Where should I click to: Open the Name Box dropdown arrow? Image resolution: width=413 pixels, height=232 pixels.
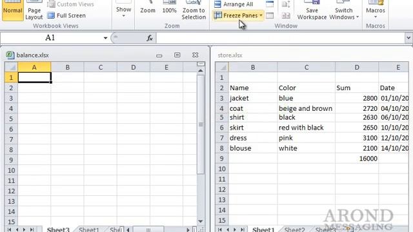(105, 38)
